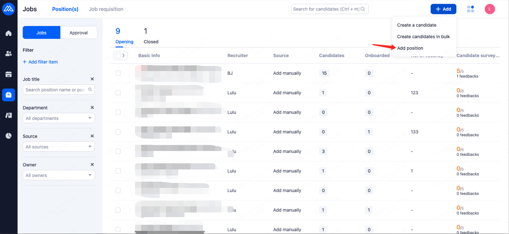Click the app switcher grid icon
The image size is (509, 234).
click(x=470, y=9)
